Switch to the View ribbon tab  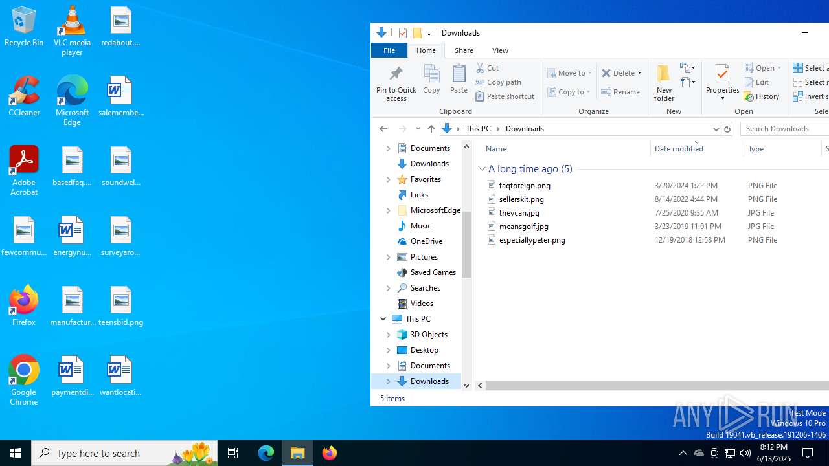[500, 50]
